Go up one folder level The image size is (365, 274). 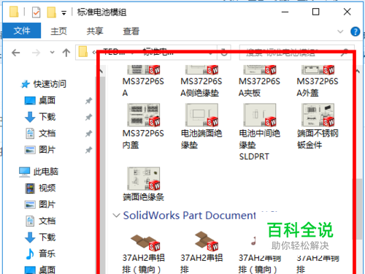66,53
